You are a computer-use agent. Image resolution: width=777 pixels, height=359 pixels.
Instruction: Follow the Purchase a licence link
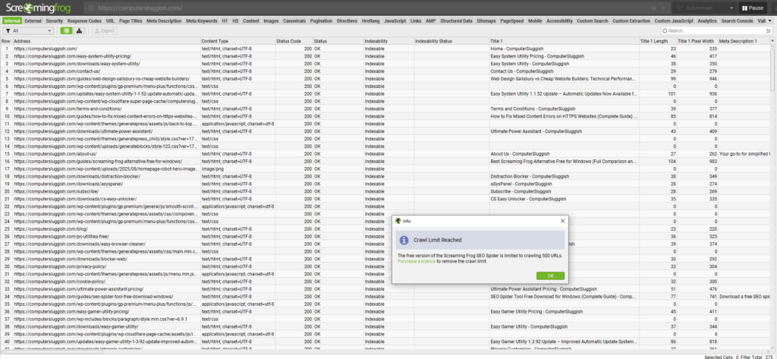click(416, 261)
